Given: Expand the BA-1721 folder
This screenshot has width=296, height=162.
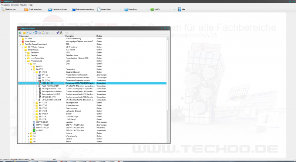Looking at the screenshot, I should click(31, 66).
